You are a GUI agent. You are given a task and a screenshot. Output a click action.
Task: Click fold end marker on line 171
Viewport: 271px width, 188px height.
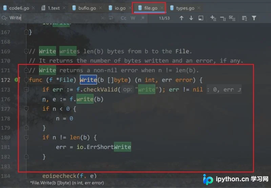coord(26,70)
